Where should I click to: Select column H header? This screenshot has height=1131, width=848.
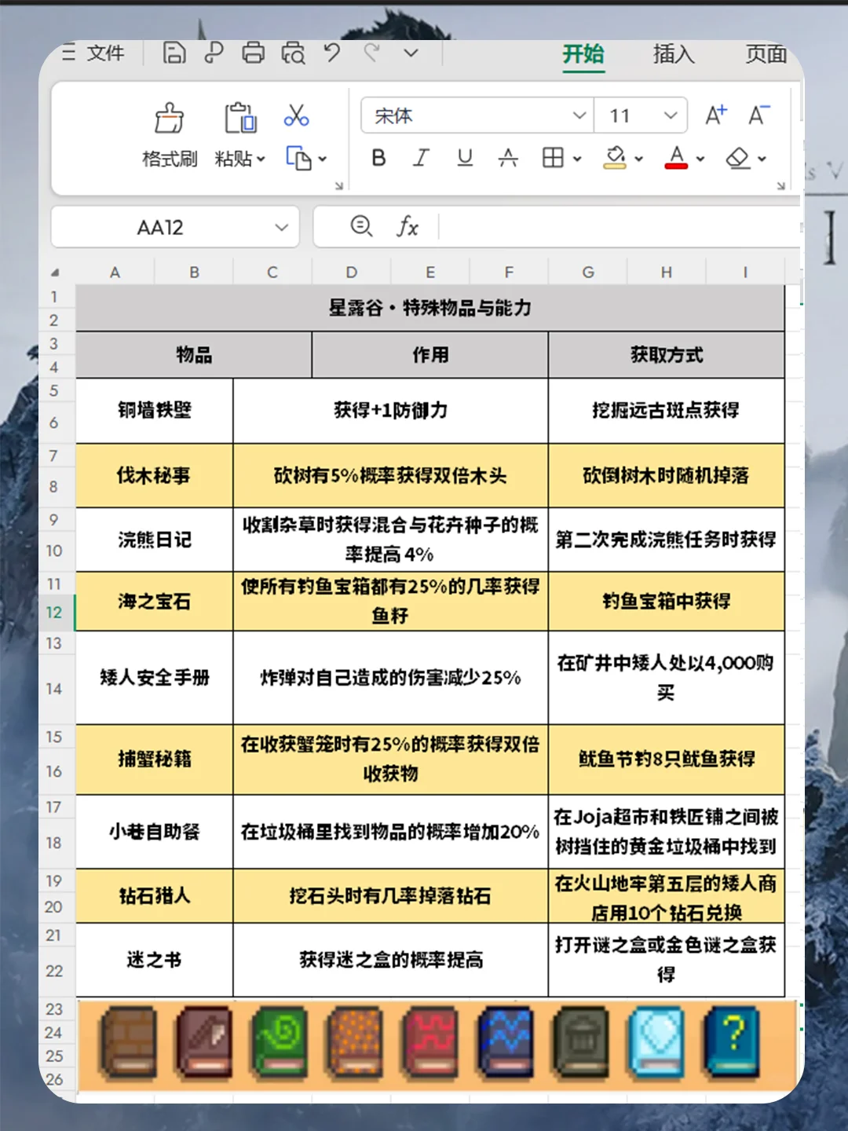666,272
